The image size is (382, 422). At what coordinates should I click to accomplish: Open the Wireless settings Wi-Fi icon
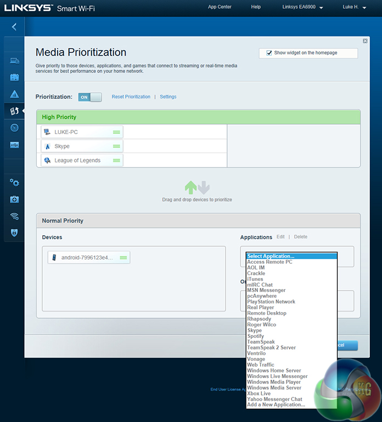14,216
